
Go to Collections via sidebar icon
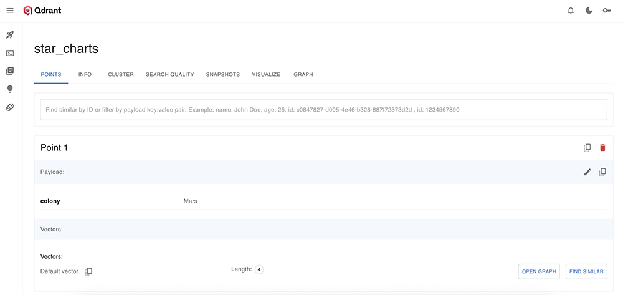click(11, 70)
